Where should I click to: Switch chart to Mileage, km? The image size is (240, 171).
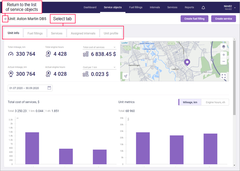pos(190,102)
